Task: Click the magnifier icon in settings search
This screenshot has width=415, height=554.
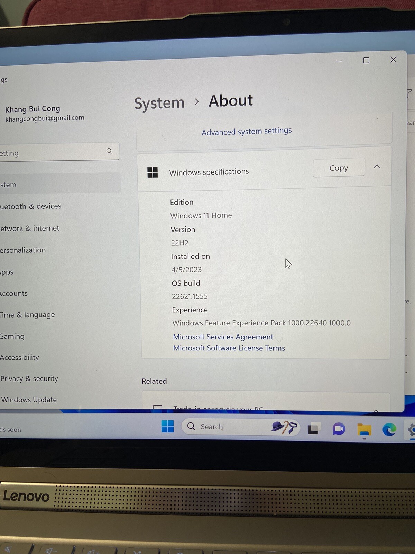Action: [109, 151]
